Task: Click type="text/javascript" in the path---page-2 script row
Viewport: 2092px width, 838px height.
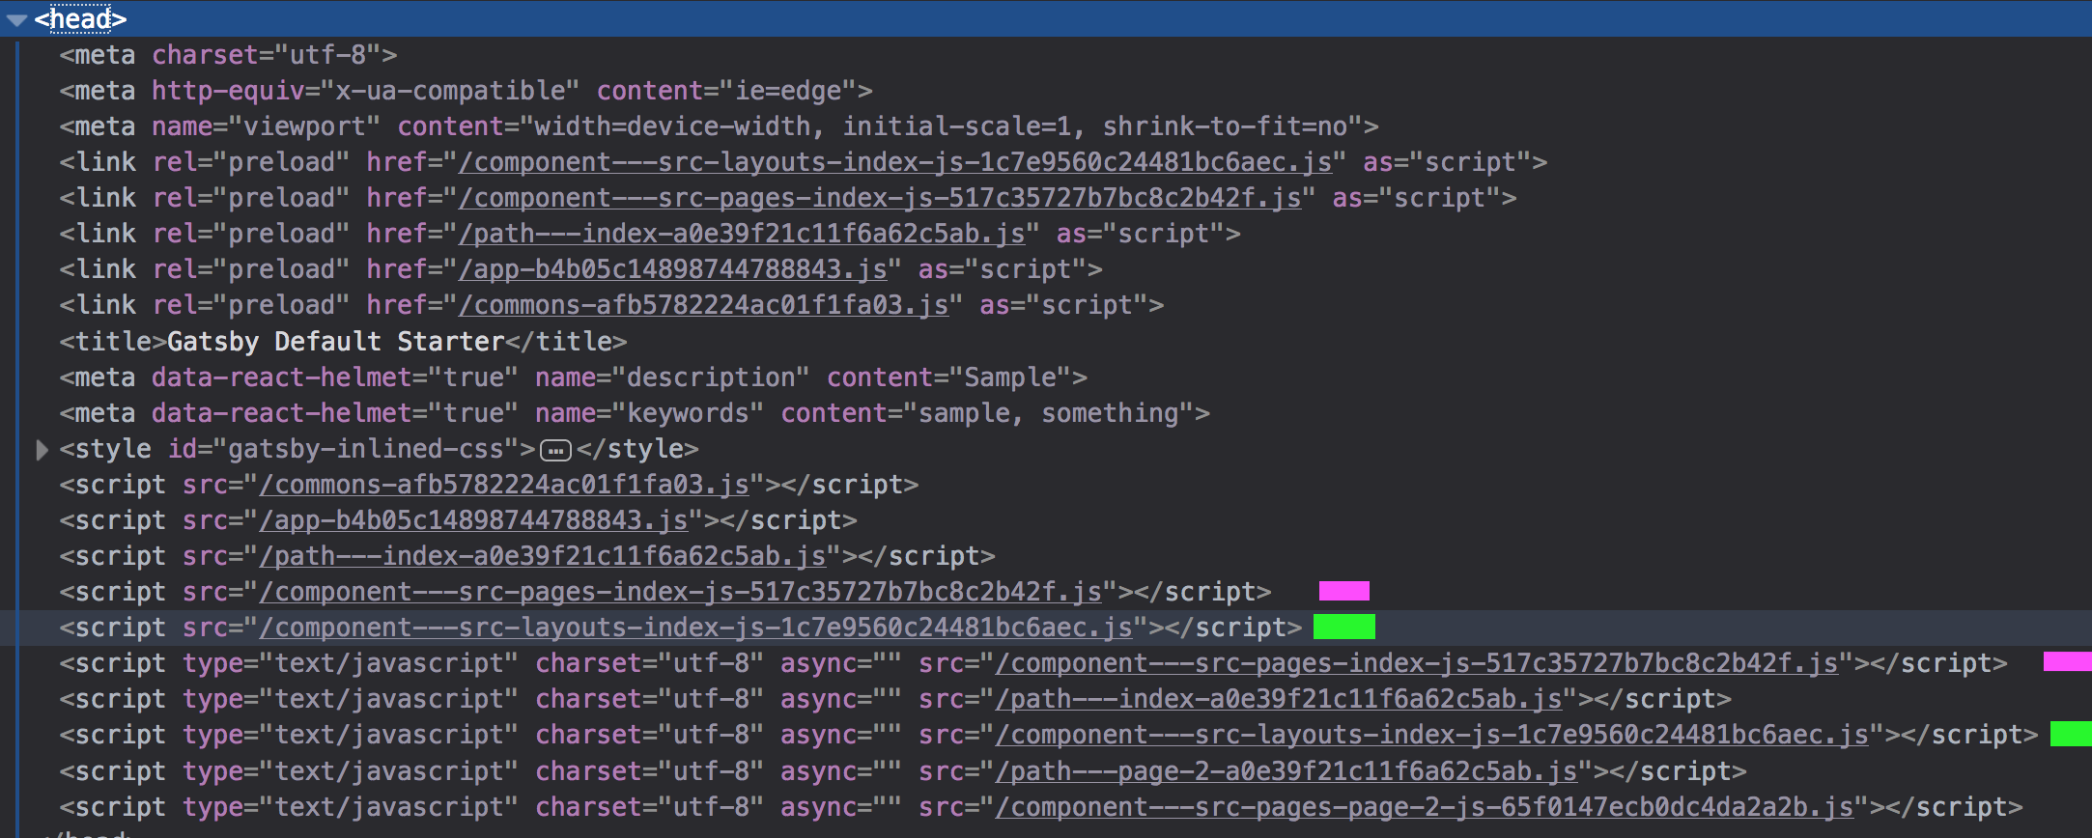Action: coord(351,771)
